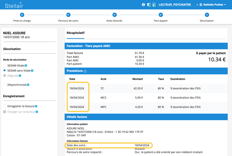The width and height of the screenshot is (232, 156).
Task: Click the Prestations info icon
Action: click(85, 71)
